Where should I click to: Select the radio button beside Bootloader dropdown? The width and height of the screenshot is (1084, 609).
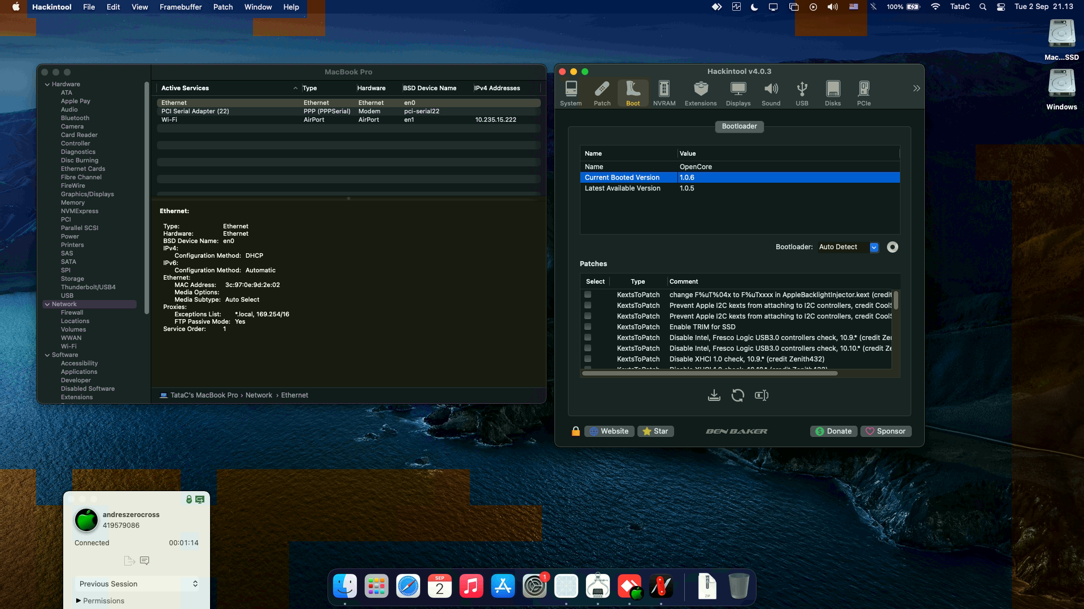[892, 247]
